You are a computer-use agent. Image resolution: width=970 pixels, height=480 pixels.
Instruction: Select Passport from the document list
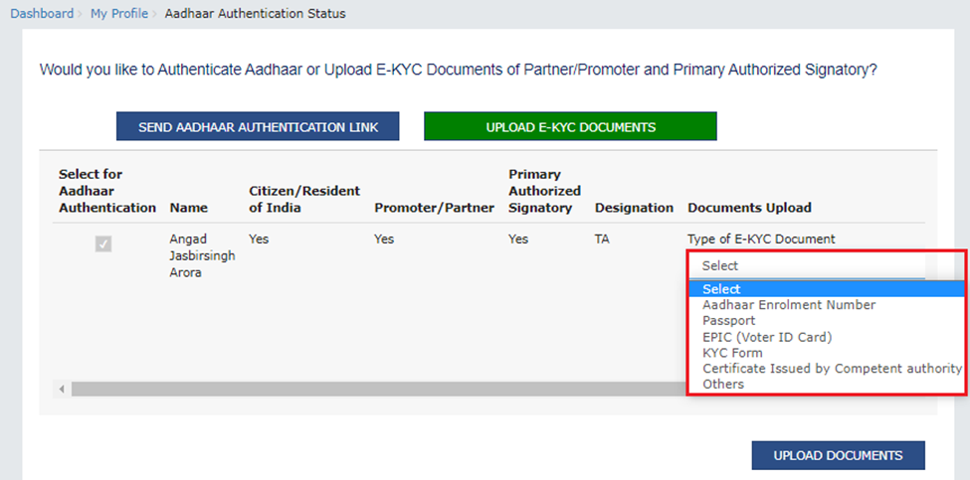click(x=827, y=321)
